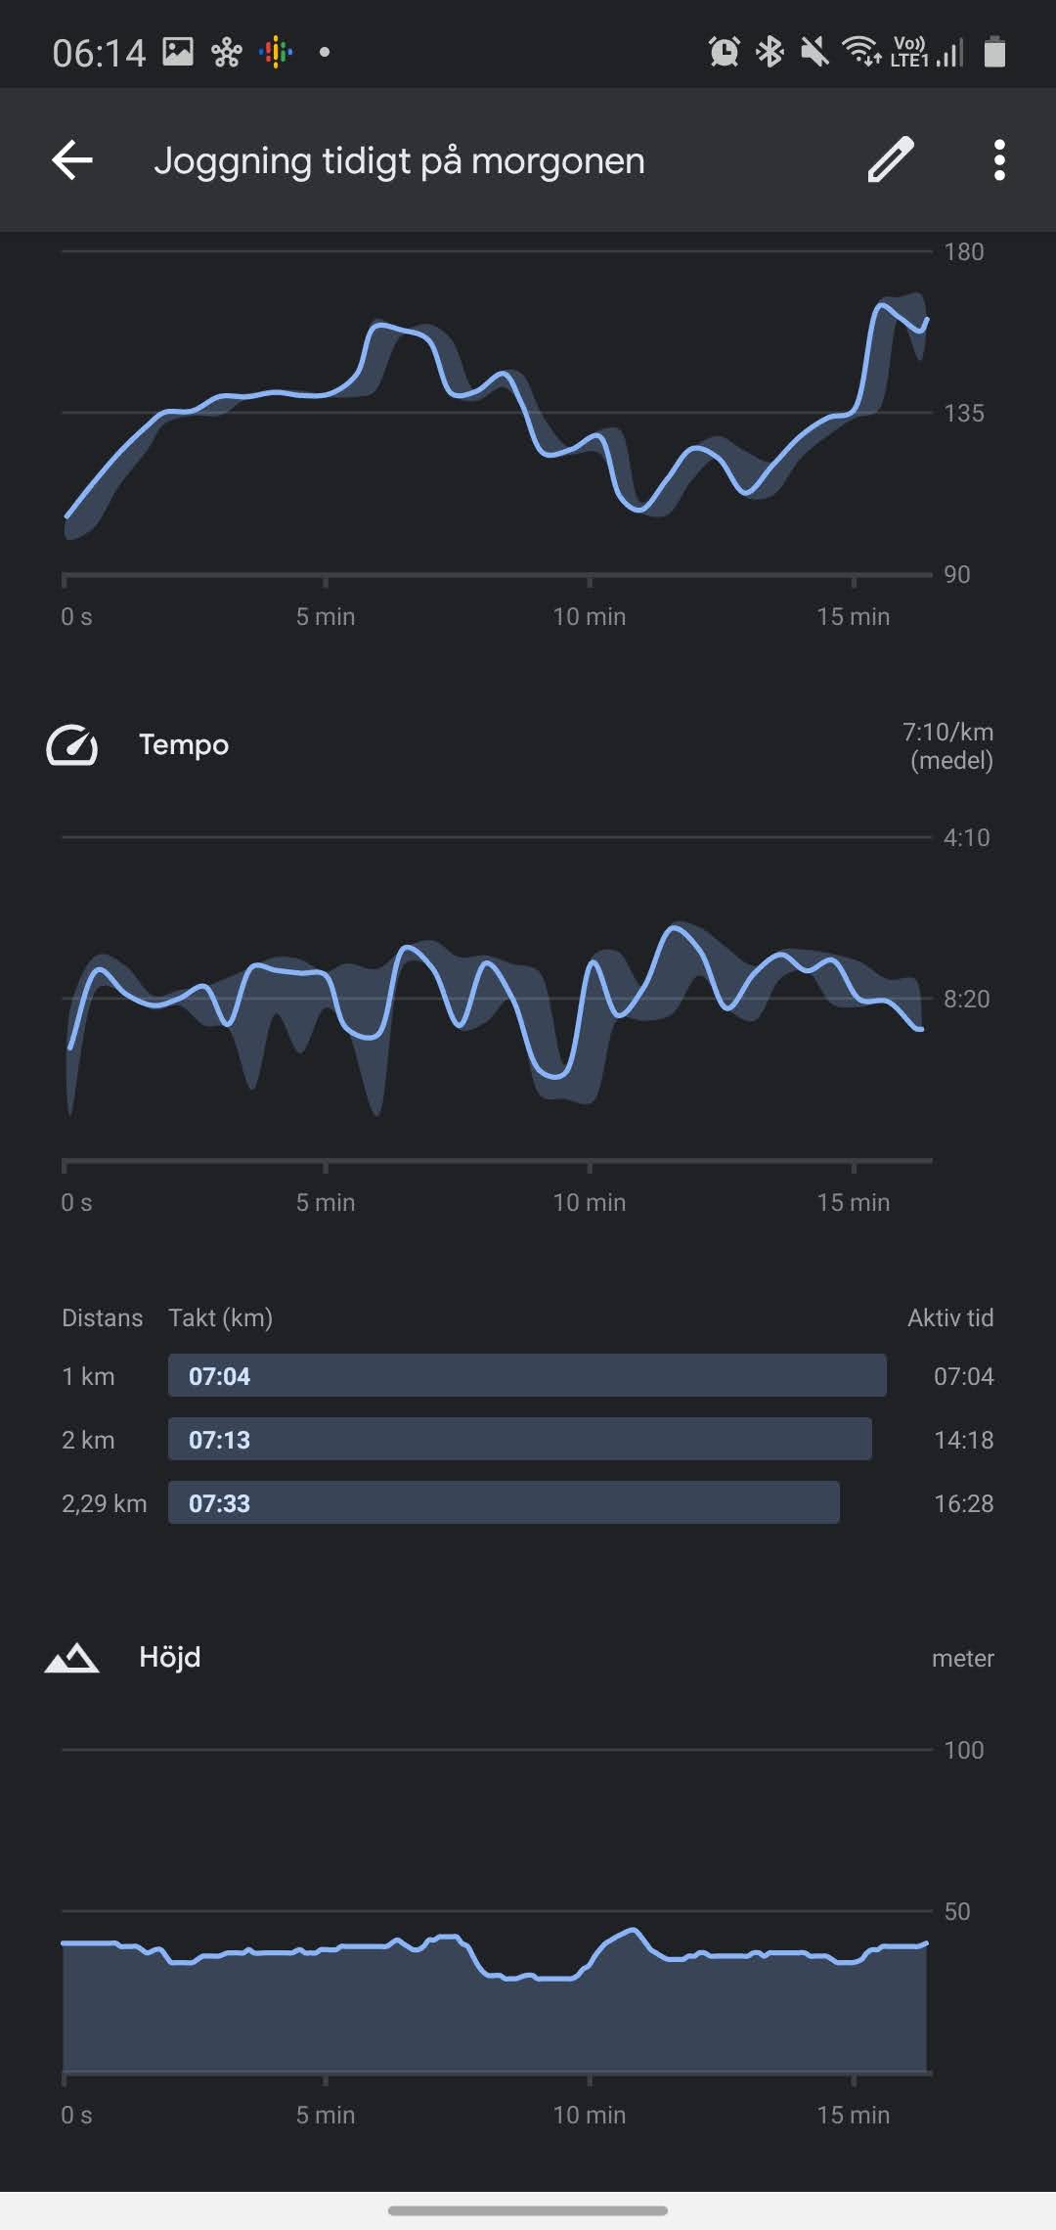Select the 1 km pace bar 07:04

(x=527, y=1375)
